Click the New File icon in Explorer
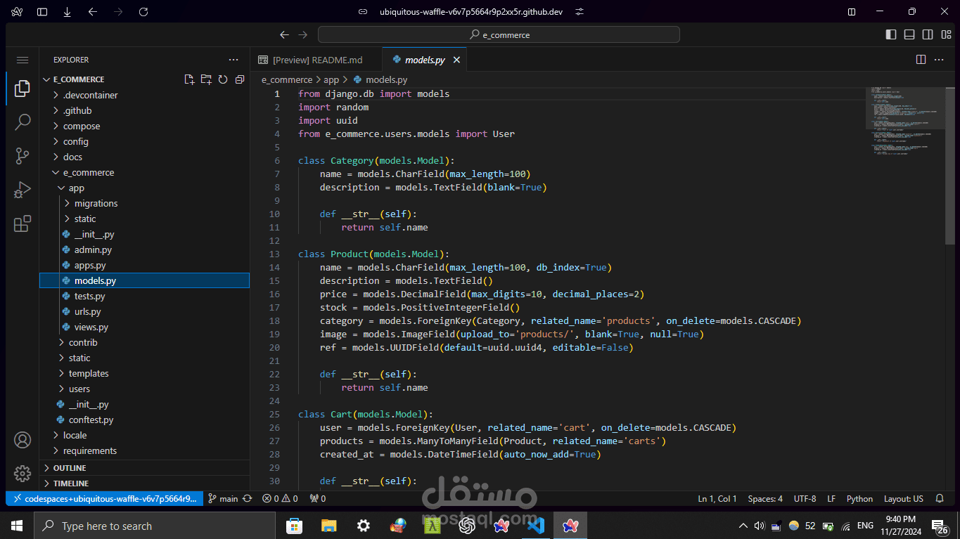The image size is (960, 539). pyautogui.click(x=189, y=79)
